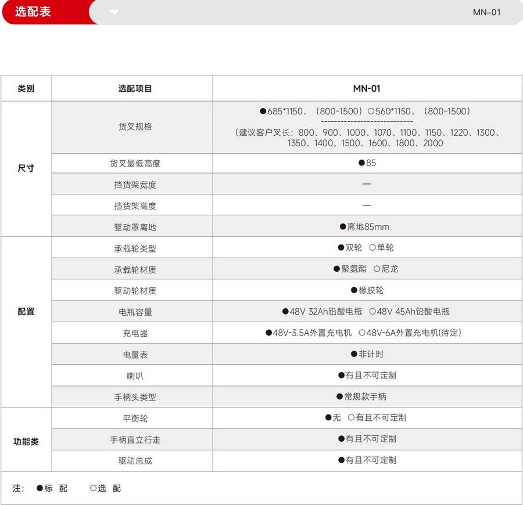Select the 双轮 load wheel type option
Image resolution: width=523 pixels, height=505 pixels.
click(349, 248)
